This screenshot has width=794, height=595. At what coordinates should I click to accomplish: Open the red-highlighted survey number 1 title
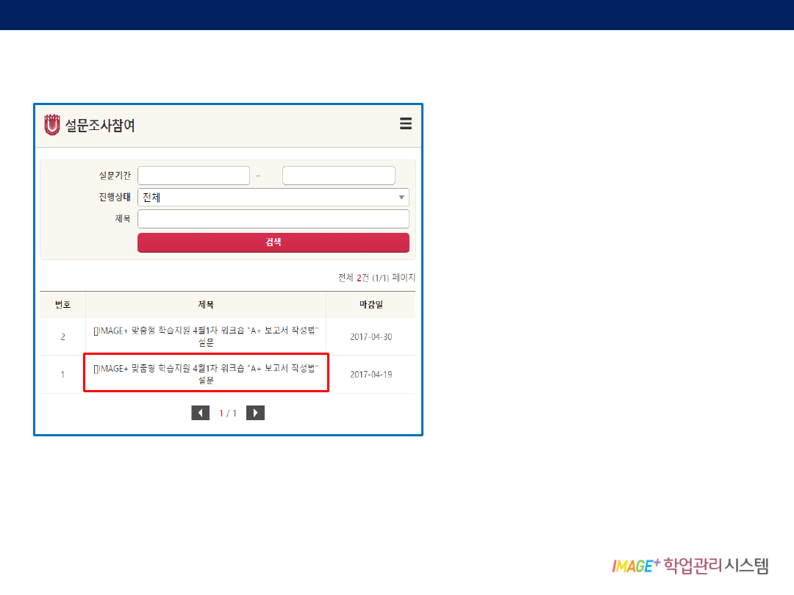(206, 374)
